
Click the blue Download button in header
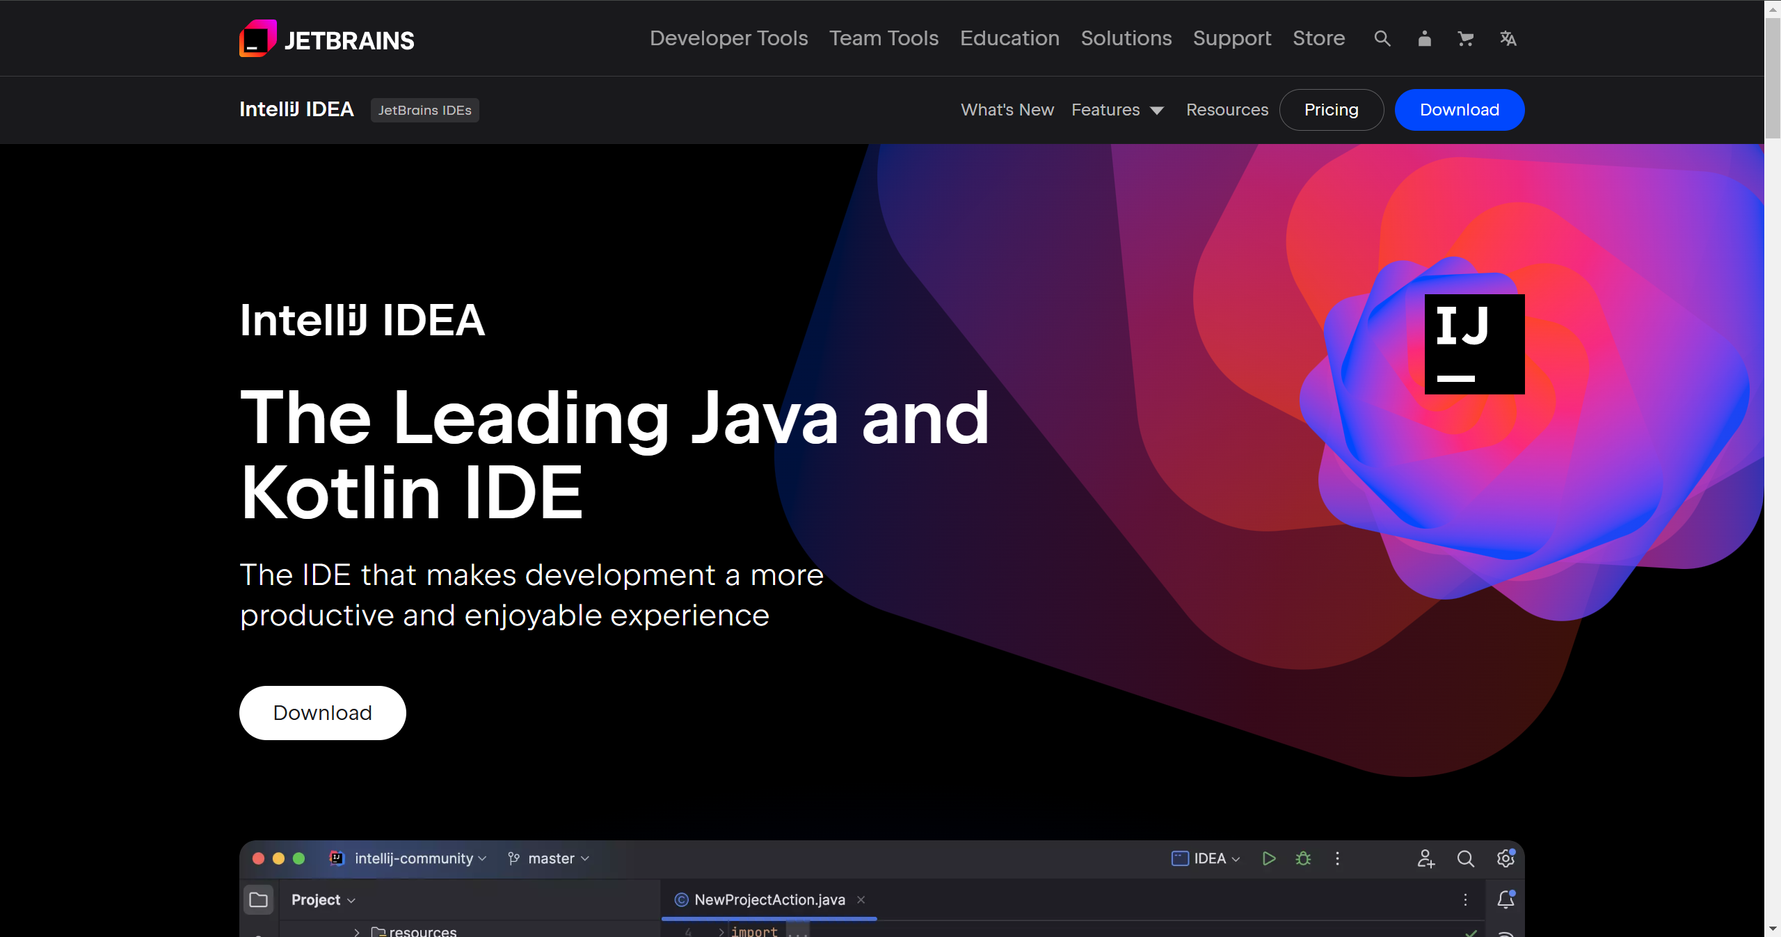[x=1459, y=110]
